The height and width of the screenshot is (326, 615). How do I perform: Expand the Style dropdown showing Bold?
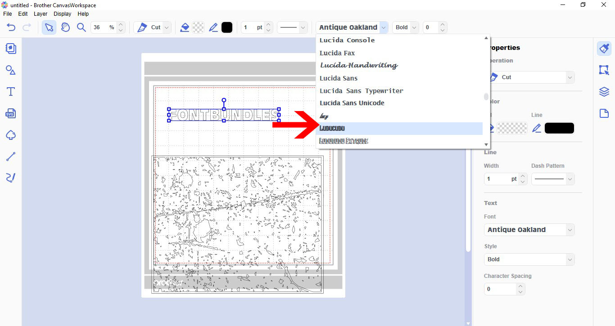[529, 259]
